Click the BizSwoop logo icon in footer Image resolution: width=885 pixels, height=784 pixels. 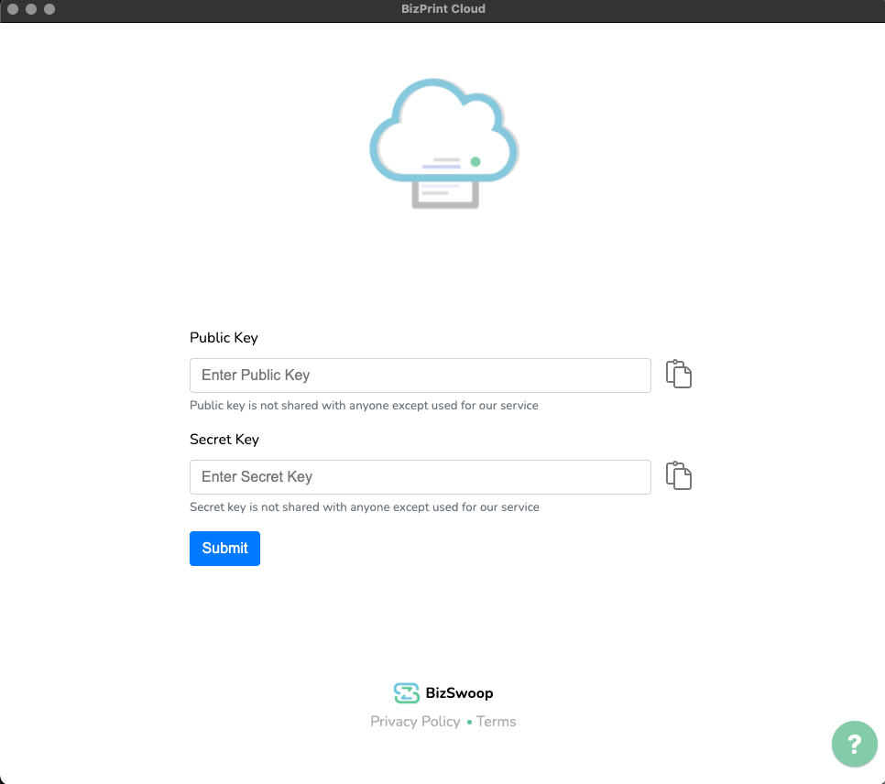point(406,693)
